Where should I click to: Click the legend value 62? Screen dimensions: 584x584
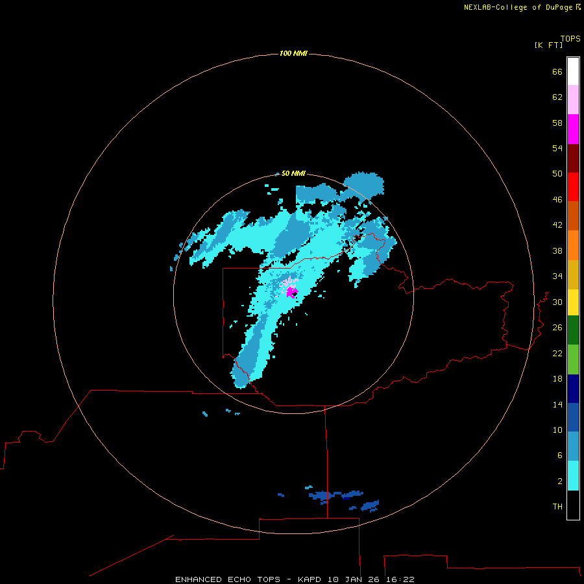point(557,97)
